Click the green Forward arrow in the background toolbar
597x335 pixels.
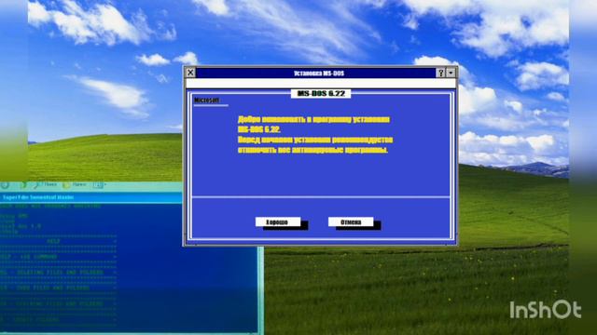point(23,185)
